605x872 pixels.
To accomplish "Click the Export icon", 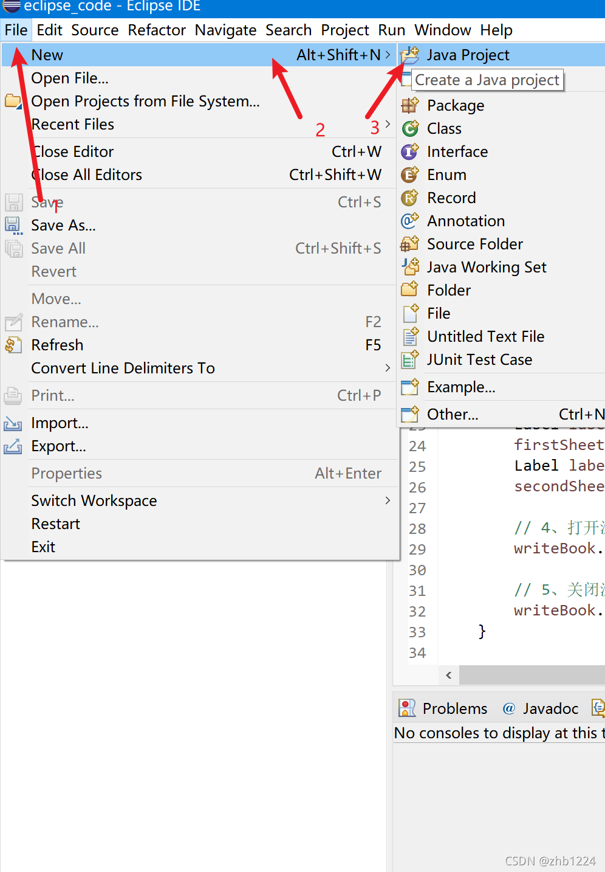I will [x=13, y=446].
